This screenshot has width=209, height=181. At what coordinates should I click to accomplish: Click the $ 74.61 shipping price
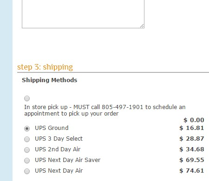192,171
